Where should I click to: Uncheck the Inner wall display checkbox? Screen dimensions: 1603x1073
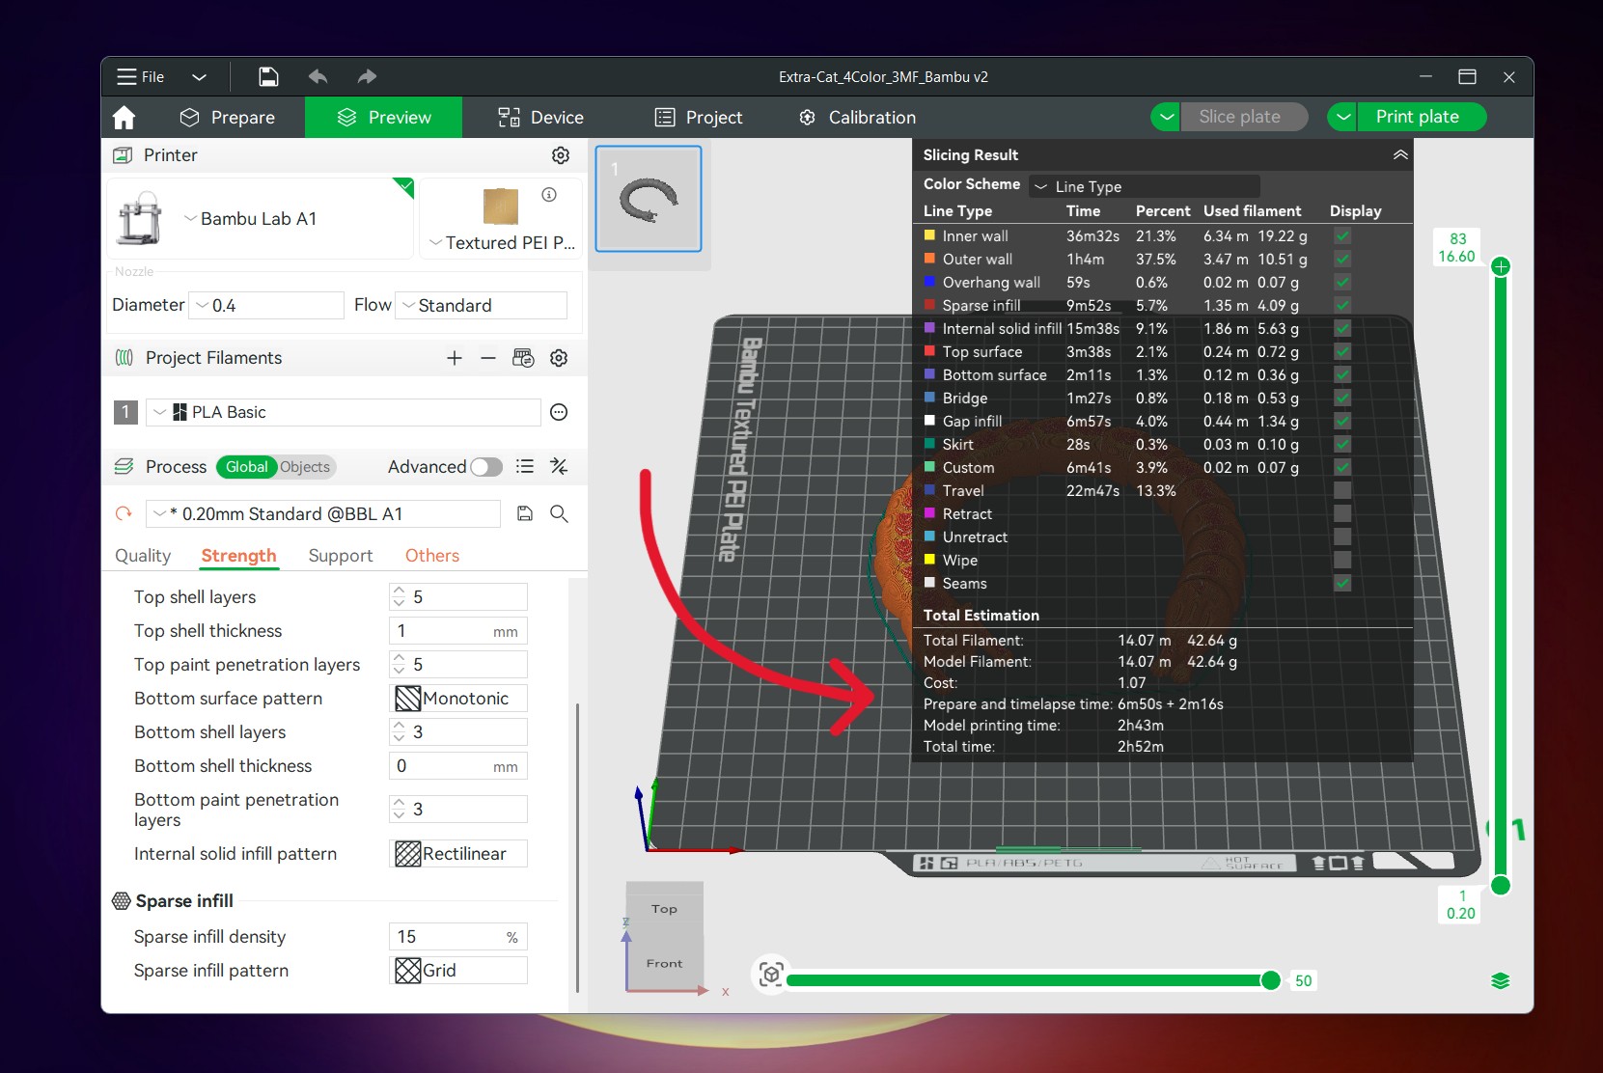tap(1342, 235)
